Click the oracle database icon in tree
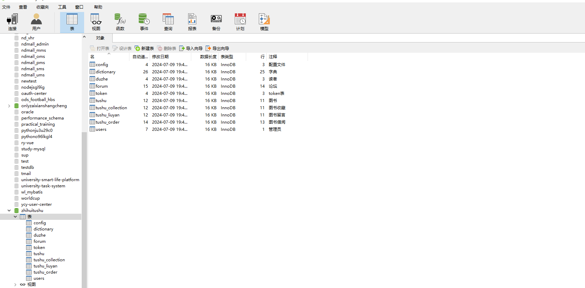This screenshot has width=585, height=288. pos(16,112)
